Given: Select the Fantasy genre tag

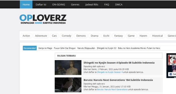Looking at the screenshot, I should pyautogui.click(x=118, y=36).
